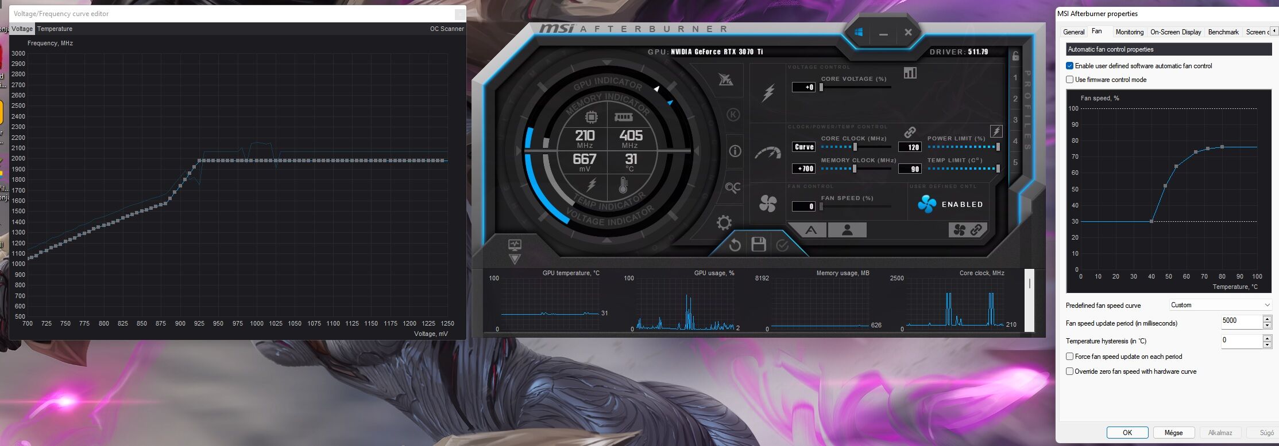Click the lightning priority icon beside Power Limit
This screenshot has height=446, width=1279.
pyautogui.click(x=996, y=131)
